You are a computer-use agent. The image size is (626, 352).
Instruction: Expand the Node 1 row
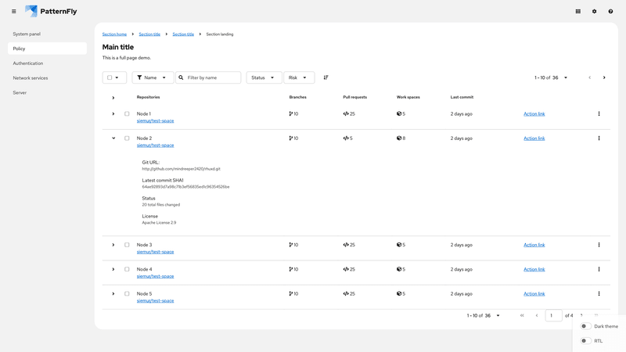pos(113,113)
